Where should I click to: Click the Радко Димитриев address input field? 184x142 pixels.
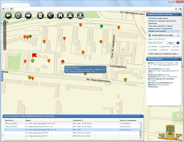[x=157, y=43]
